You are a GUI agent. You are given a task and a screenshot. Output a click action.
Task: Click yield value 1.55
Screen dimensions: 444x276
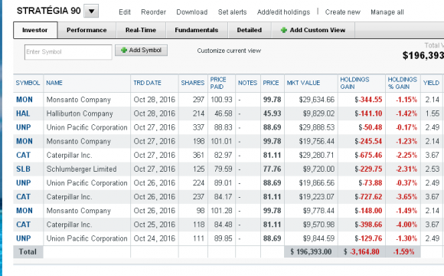point(432,113)
